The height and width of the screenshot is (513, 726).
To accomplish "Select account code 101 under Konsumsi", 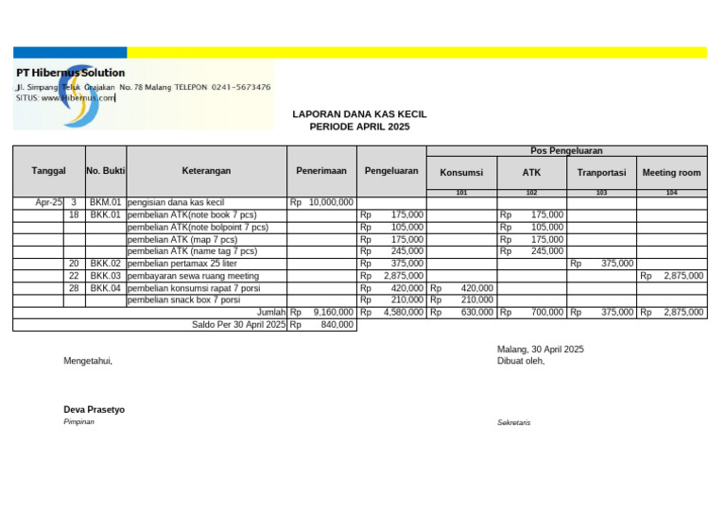I will tap(461, 193).
